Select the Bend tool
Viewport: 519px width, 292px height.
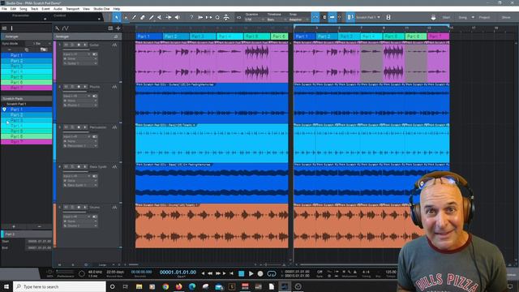pyautogui.click(x=169, y=17)
